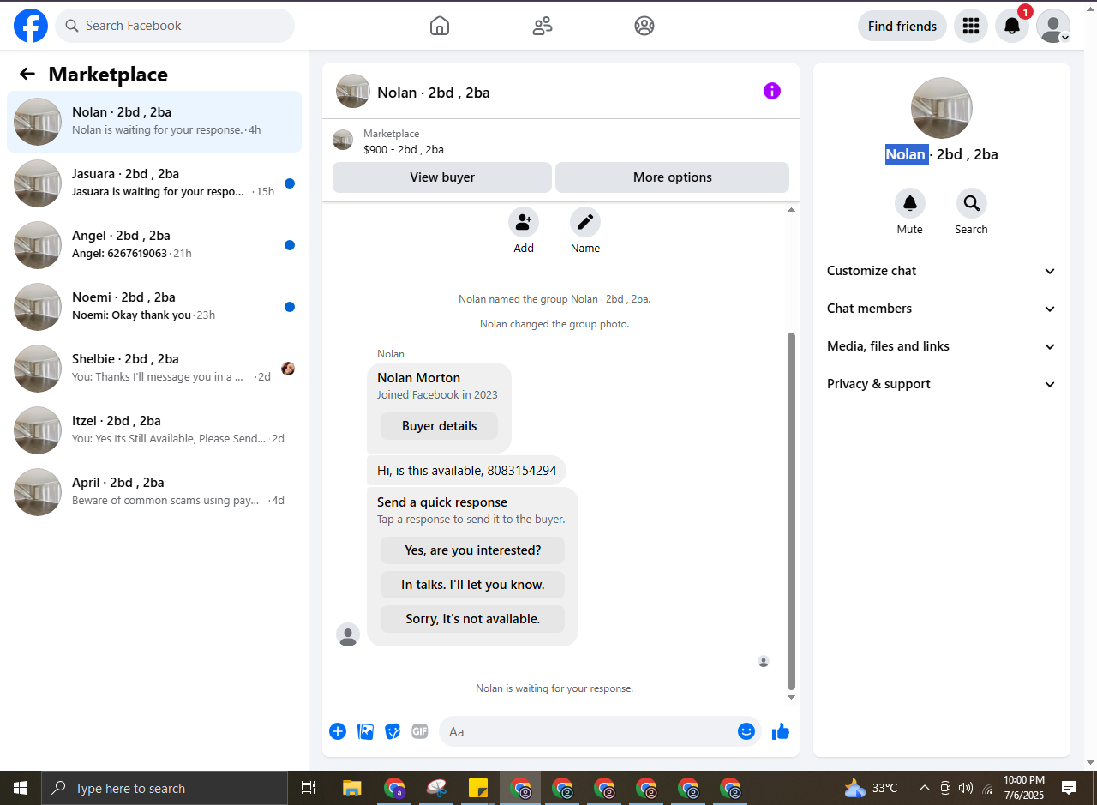Open the Home icon in top navigation
This screenshot has width=1097, height=805.
[439, 26]
